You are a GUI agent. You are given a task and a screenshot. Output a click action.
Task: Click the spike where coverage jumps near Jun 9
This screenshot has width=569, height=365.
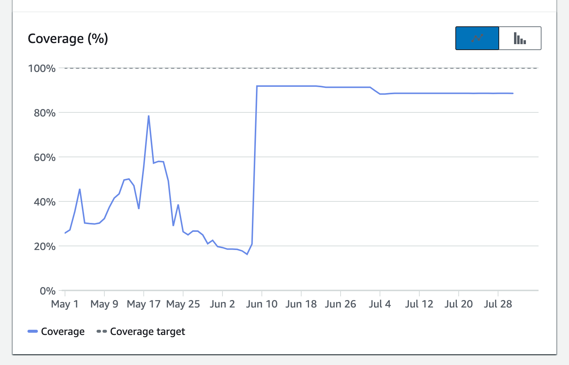coord(255,167)
